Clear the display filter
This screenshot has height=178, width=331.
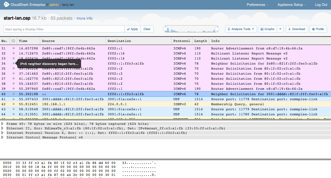click(147, 29)
